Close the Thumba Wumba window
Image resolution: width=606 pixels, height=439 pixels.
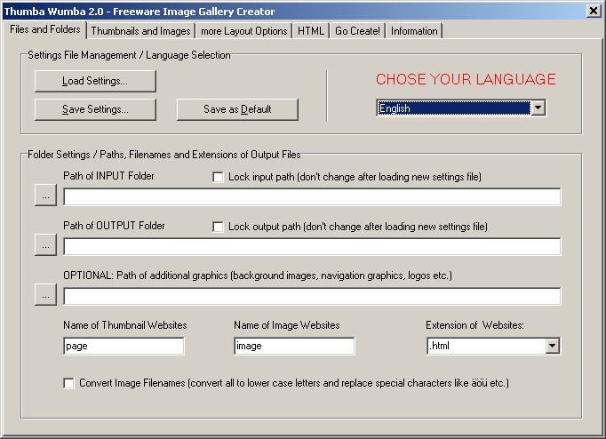point(594,11)
